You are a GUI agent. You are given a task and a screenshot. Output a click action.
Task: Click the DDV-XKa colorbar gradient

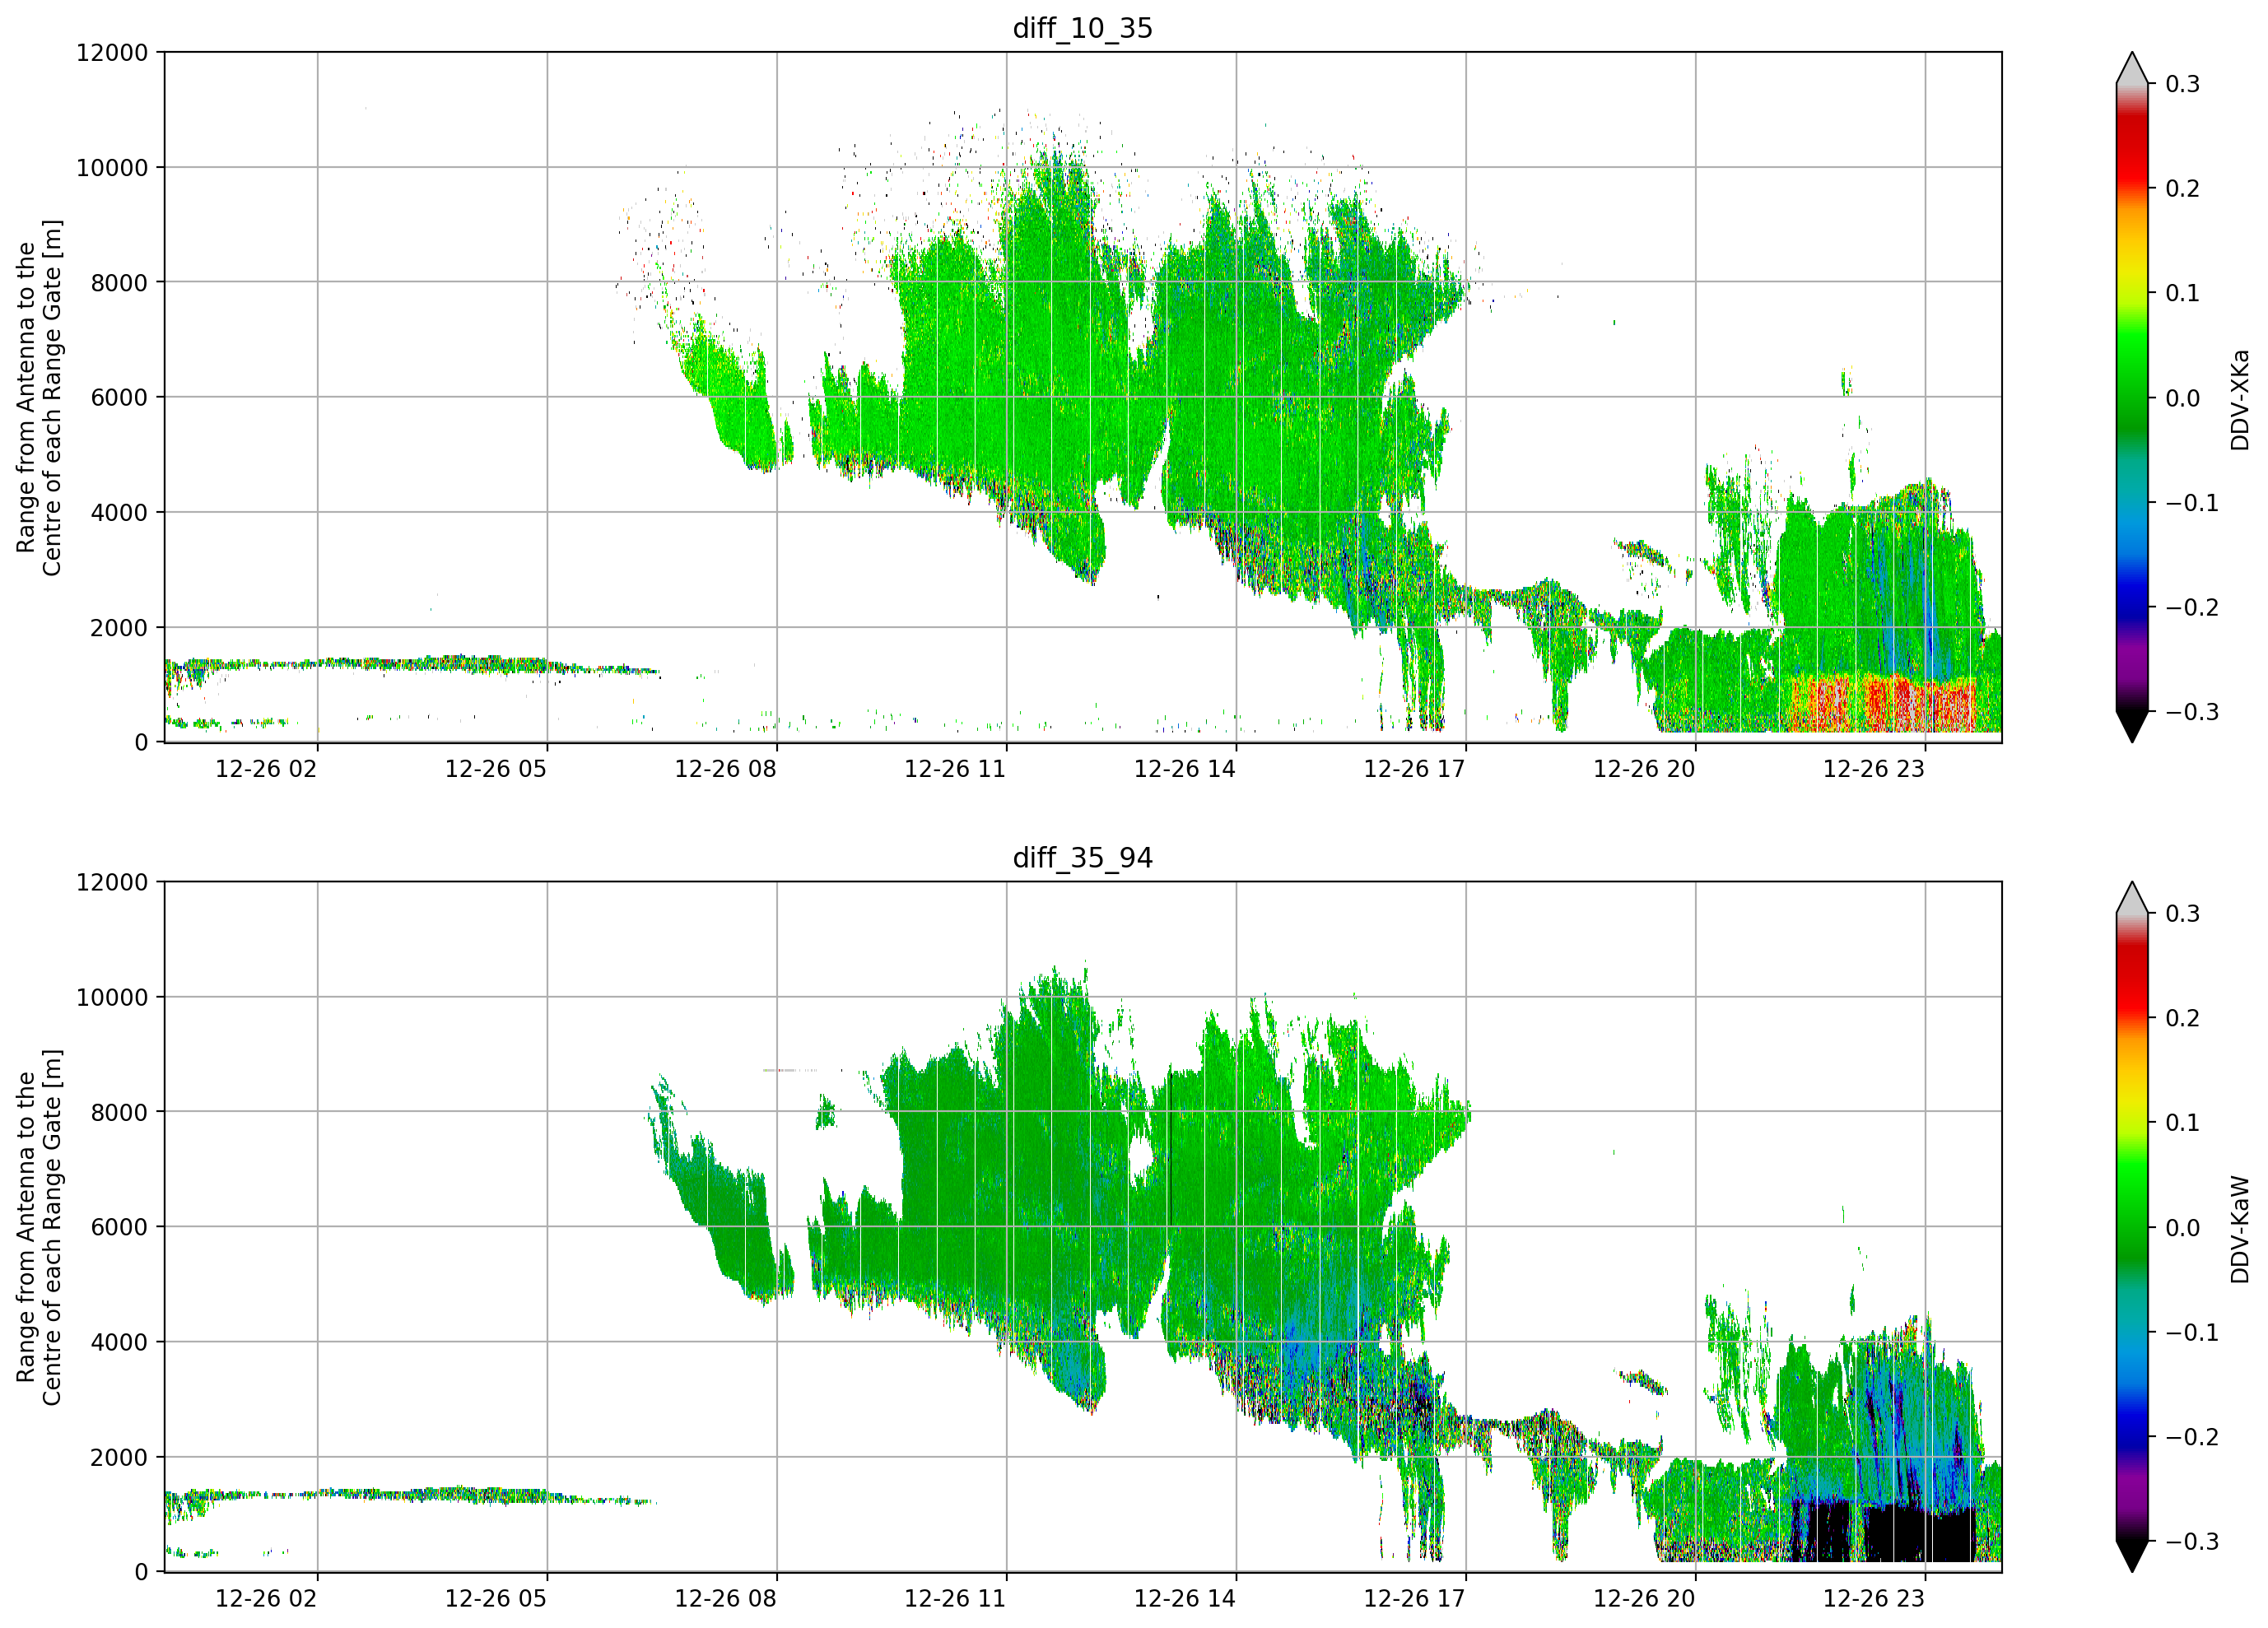click(x=2132, y=398)
